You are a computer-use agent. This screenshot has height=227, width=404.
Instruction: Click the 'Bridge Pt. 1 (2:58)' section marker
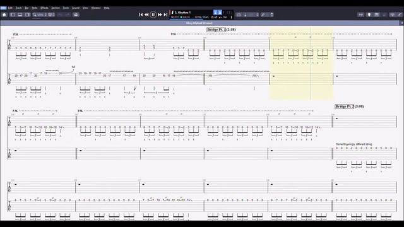coord(221,30)
